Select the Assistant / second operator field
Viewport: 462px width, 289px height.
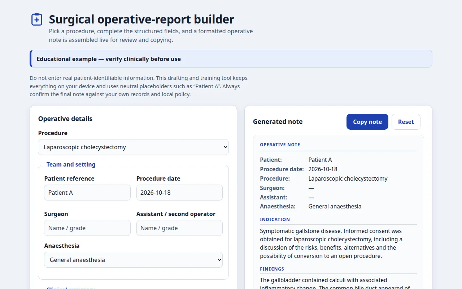[179, 228]
